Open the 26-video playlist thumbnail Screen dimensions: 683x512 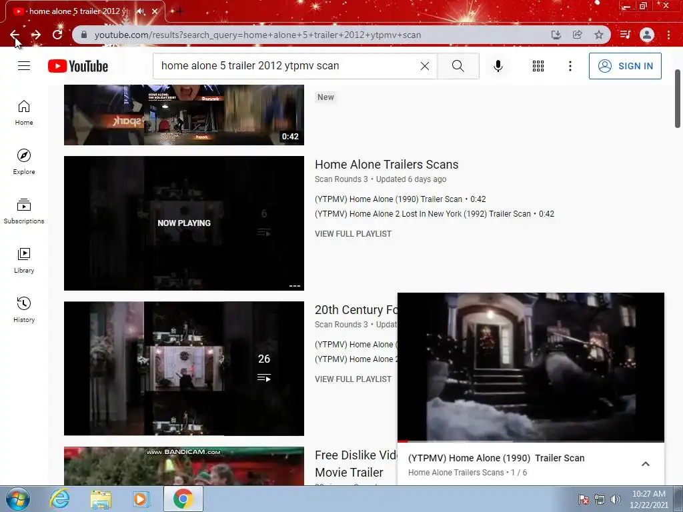point(184,368)
